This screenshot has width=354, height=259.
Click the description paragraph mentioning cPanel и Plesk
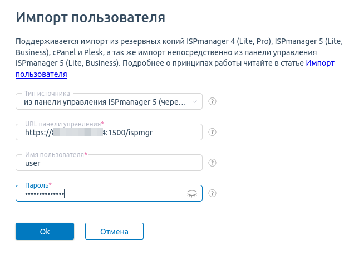point(179,58)
